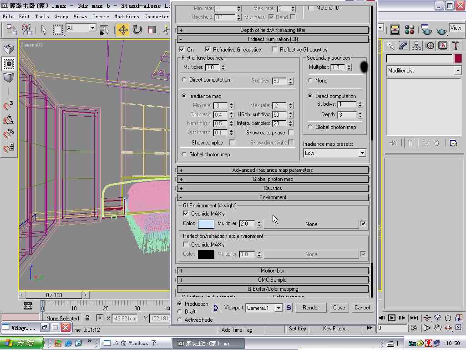The image size is (466, 350).
Task: Open Irradiance map presets dropdown
Action: [x=362, y=153]
